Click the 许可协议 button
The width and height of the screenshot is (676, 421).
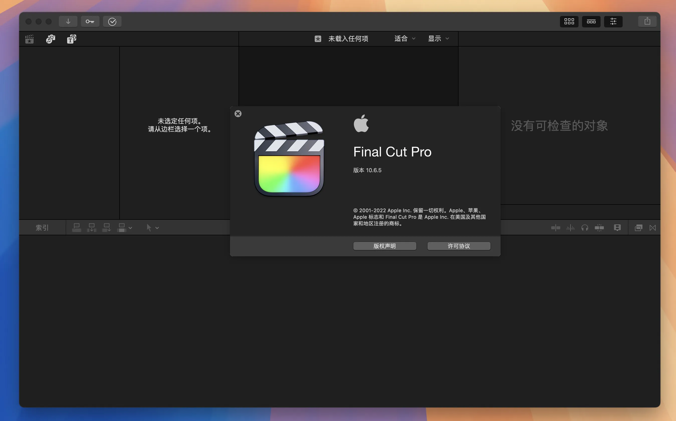point(459,246)
